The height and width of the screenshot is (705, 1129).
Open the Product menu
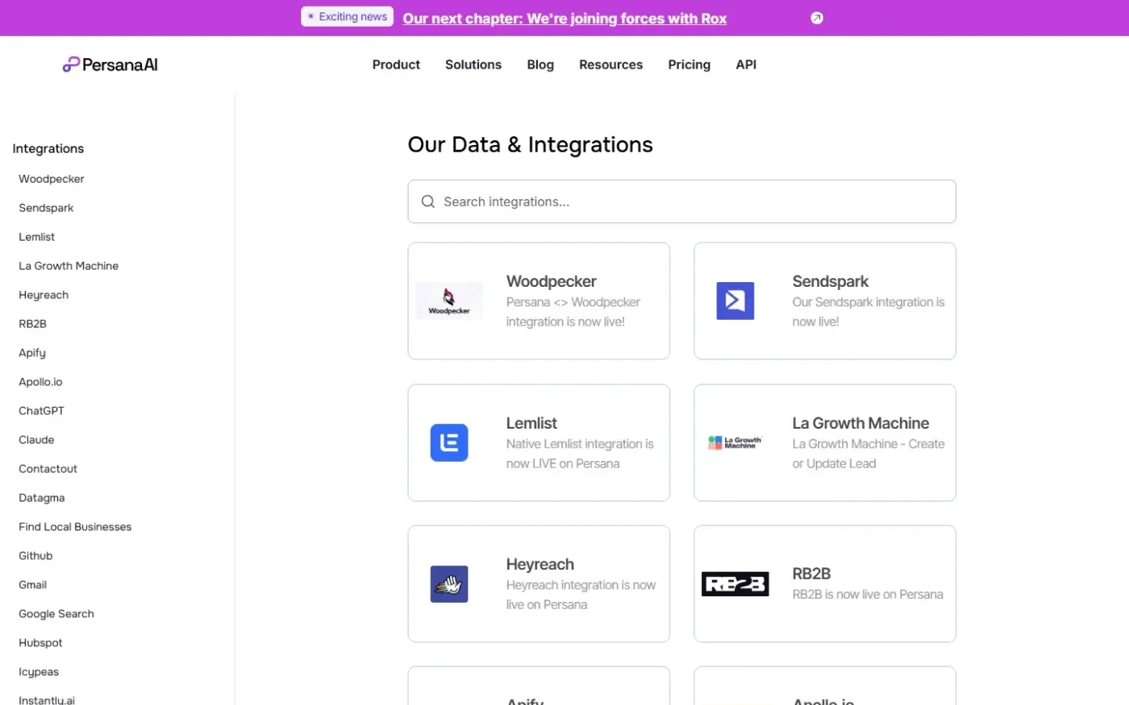[396, 64]
